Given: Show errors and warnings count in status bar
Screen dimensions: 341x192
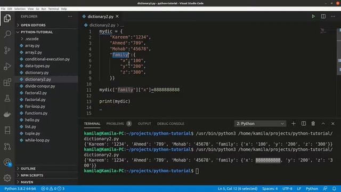Looking at the screenshot, I should (53, 188).
